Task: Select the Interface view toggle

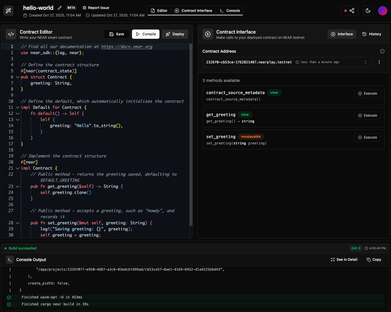Action: tap(342, 34)
